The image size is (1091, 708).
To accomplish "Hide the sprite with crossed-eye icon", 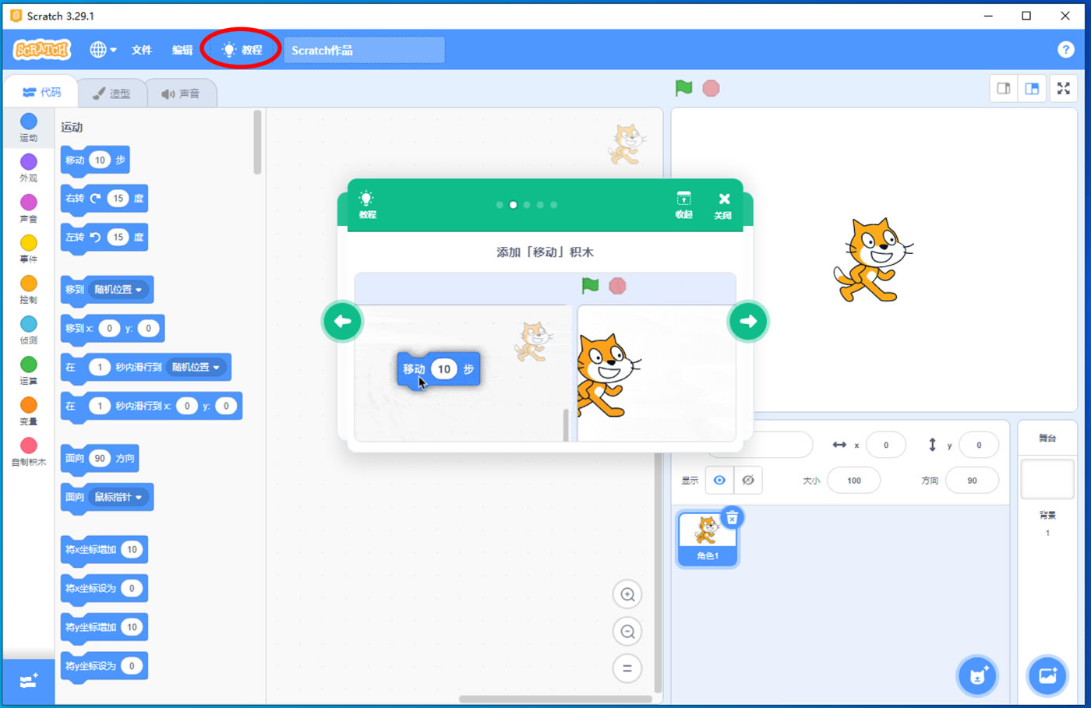I will [748, 481].
